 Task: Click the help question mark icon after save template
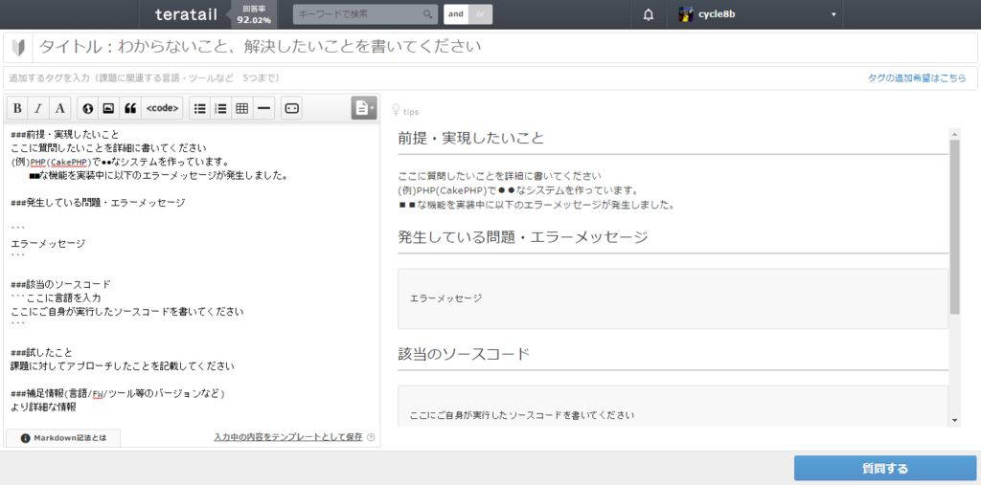[x=371, y=437]
